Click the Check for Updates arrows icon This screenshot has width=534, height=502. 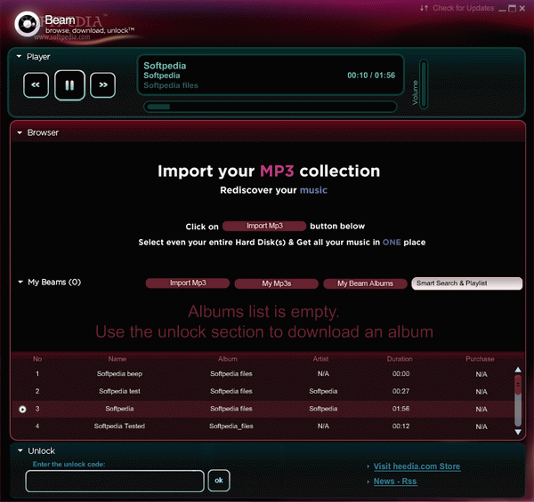pyautogui.click(x=424, y=8)
